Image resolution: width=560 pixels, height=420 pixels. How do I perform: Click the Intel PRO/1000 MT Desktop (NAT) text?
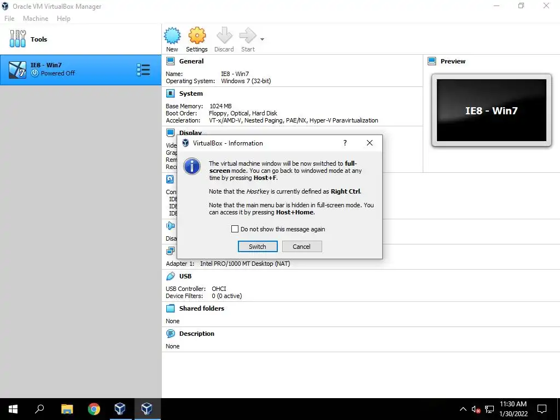(245, 264)
